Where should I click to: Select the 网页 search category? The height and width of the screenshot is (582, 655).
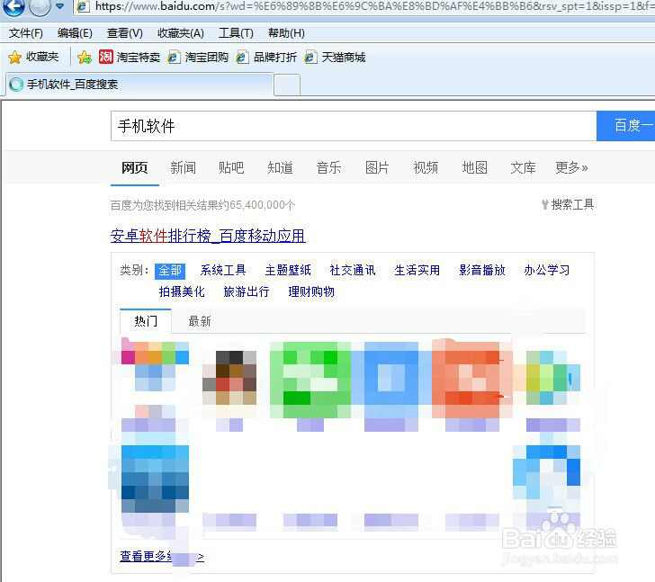[x=135, y=168]
